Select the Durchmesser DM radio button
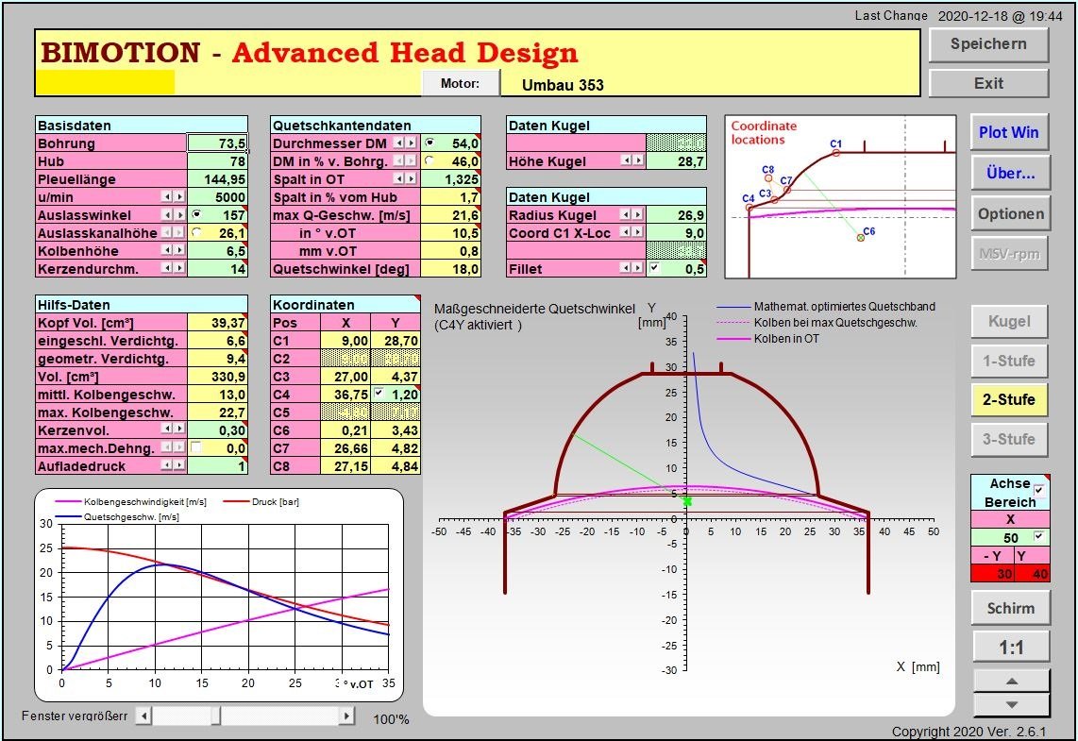Viewport: 1078px width, 741px height. click(x=430, y=143)
